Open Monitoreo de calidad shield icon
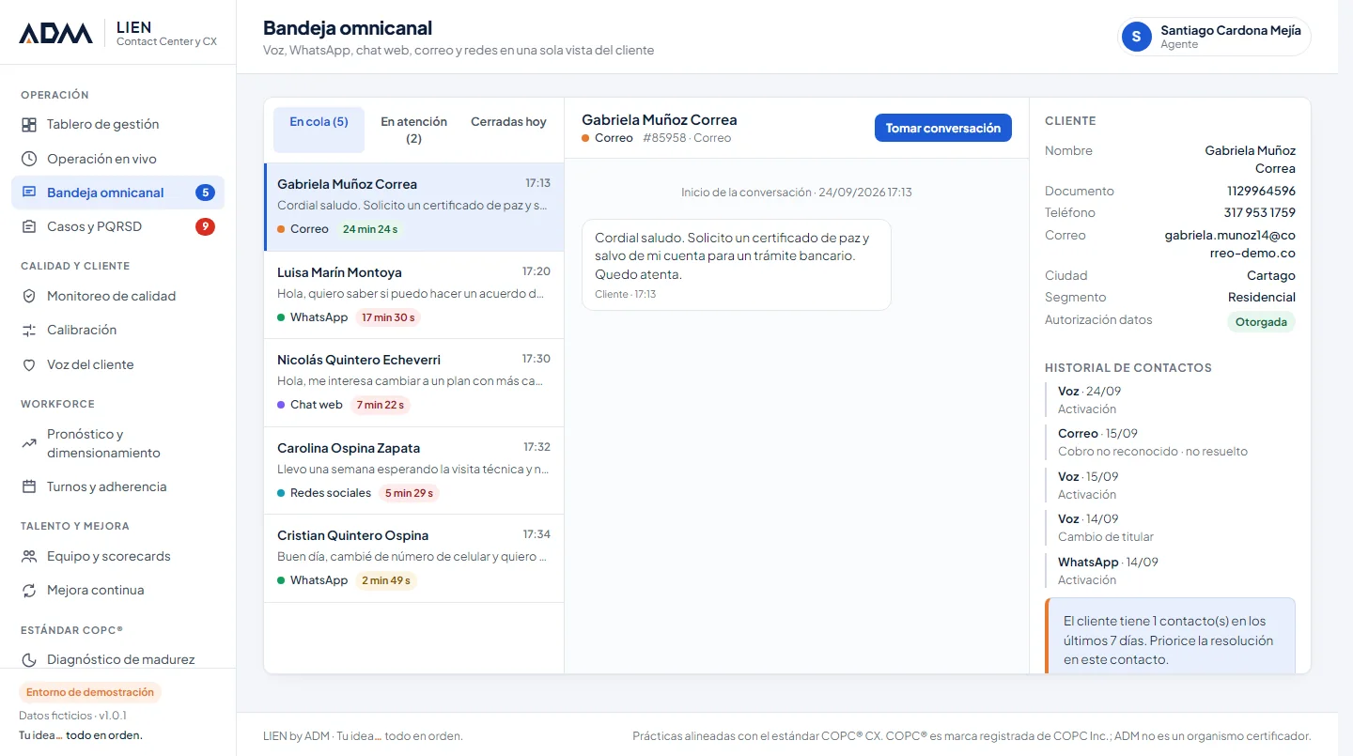This screenshot has width=1353, height=756. pyautogui.click(x=29, y=296)
